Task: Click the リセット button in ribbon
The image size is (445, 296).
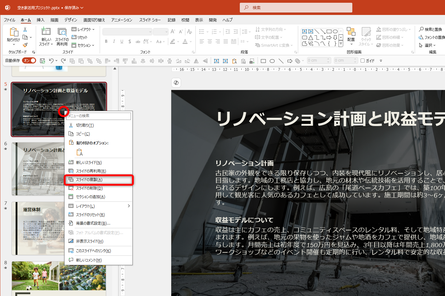Action: (80, 37)
